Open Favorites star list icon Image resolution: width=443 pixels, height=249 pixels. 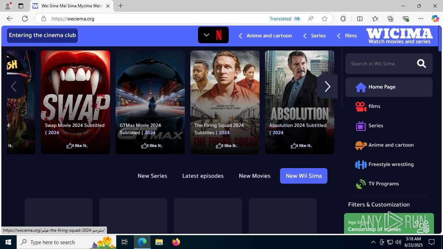pyautogui.click(x=375, y=19)
